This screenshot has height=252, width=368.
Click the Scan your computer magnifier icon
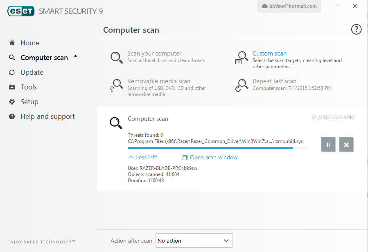click(x=117, y=57)
